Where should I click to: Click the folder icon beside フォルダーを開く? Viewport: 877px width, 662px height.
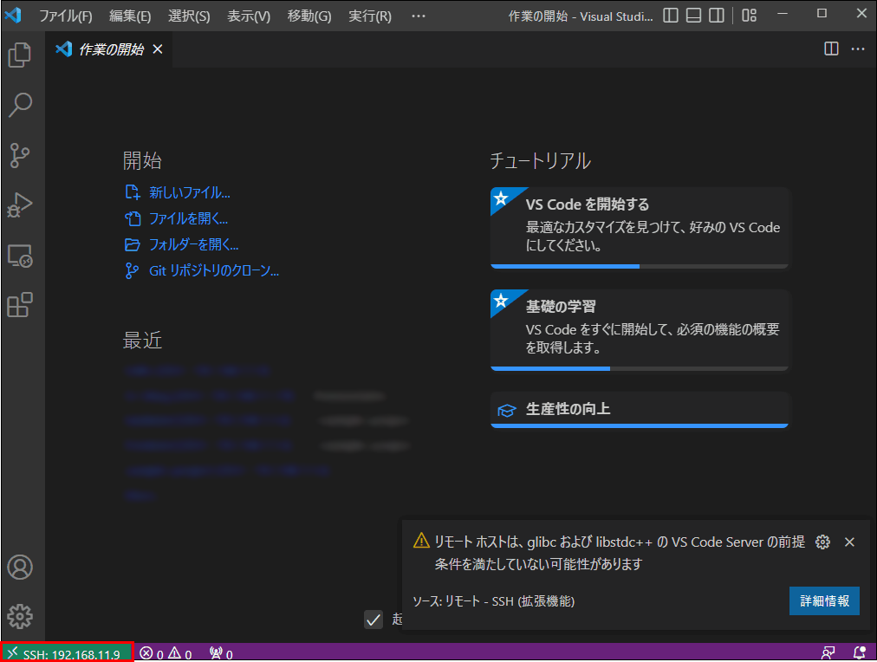coord(132,244)
